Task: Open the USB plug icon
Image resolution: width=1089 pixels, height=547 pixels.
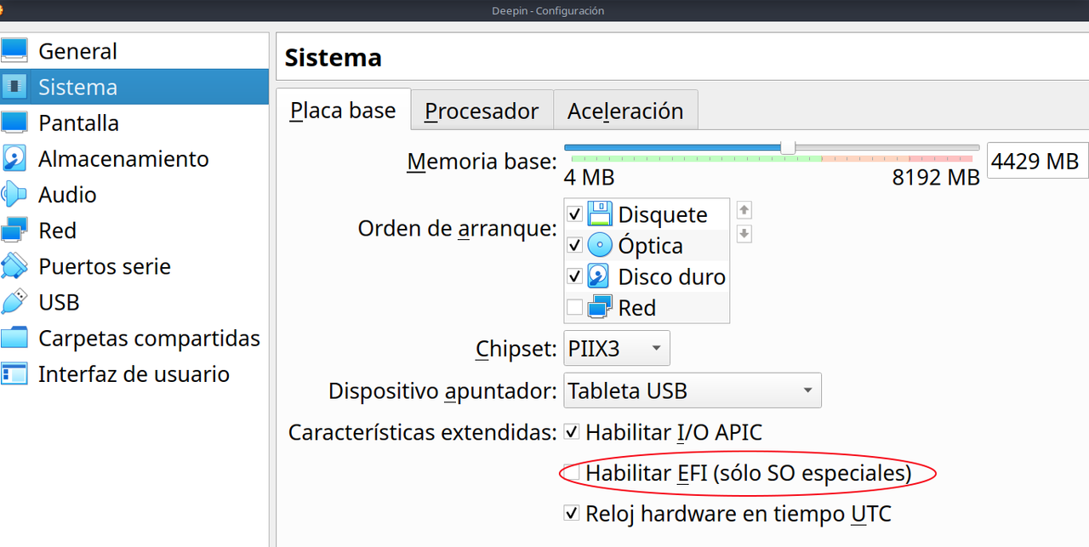Action: [x=14, y=302]
